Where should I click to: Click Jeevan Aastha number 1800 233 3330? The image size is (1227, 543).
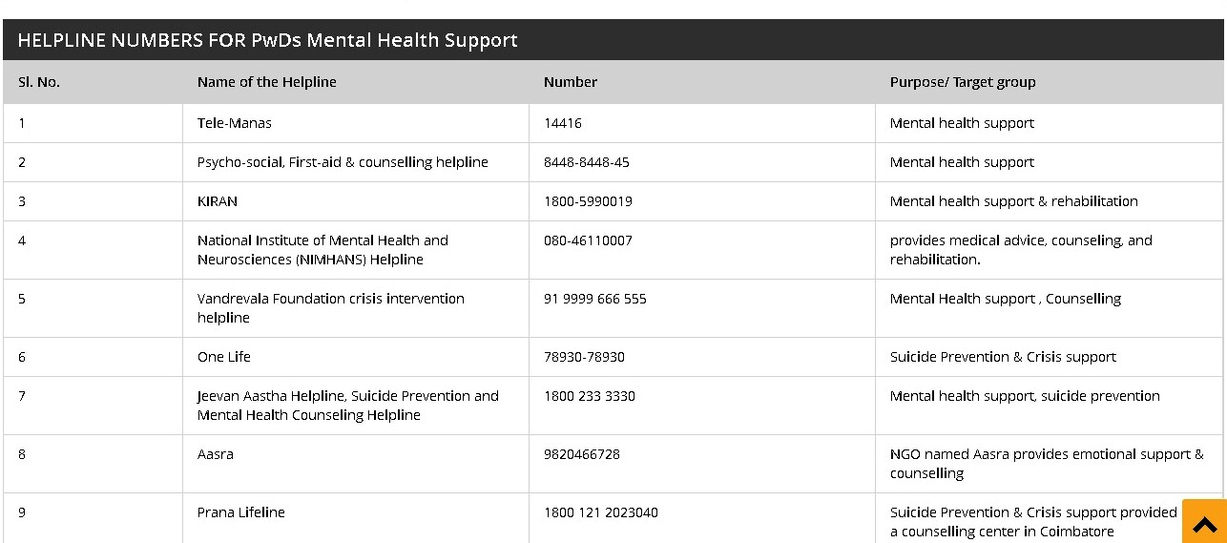(590, 396)
